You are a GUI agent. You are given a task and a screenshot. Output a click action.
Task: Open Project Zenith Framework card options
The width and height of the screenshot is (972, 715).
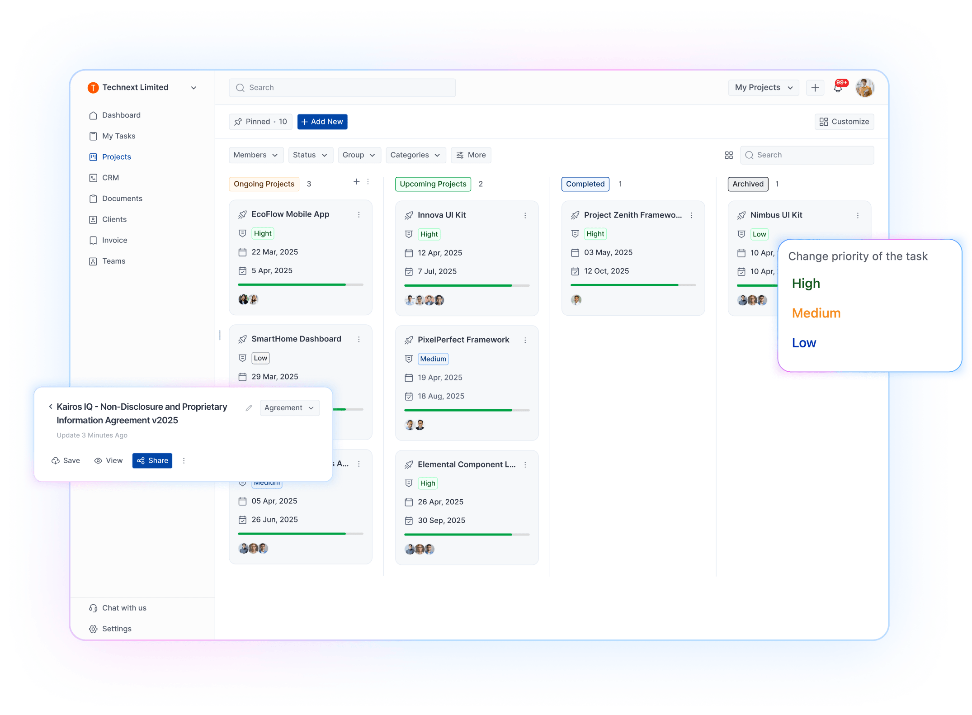[x=691, y=216]
